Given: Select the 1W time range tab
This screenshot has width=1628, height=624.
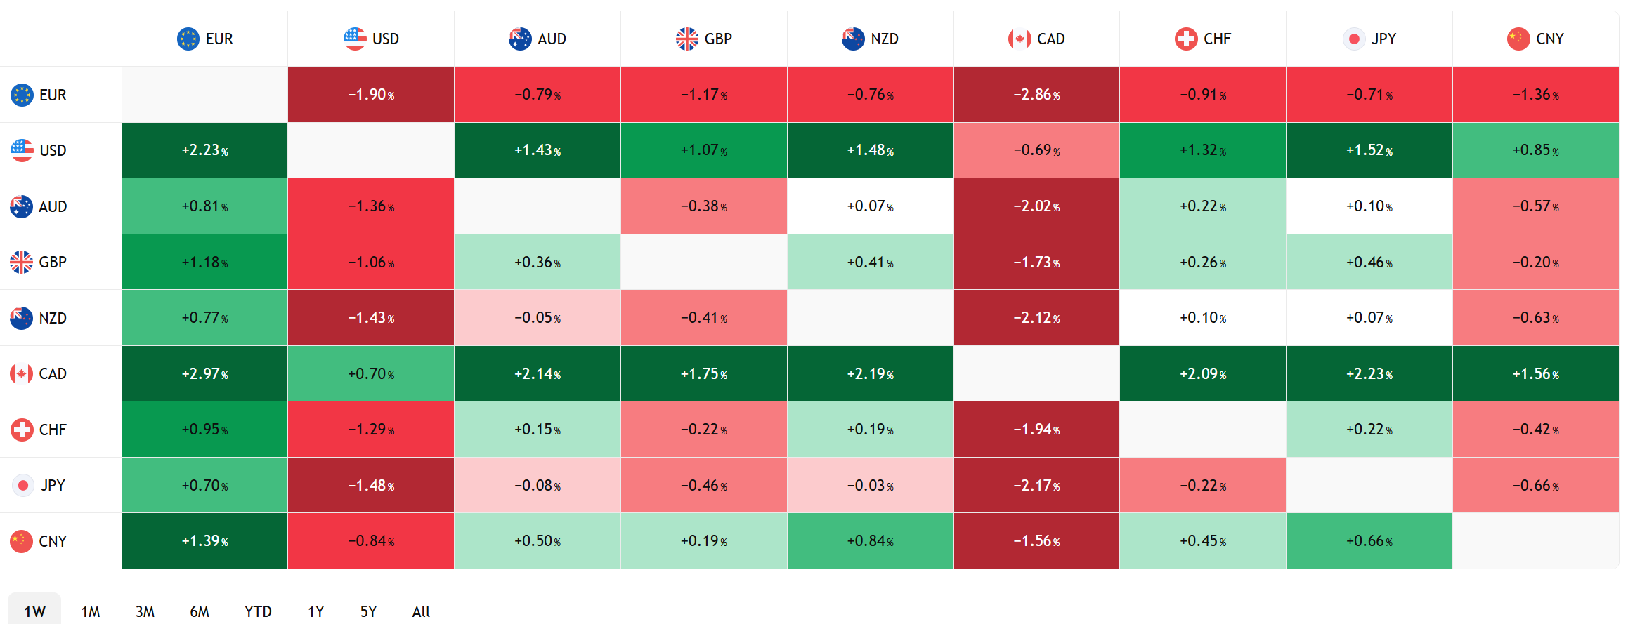Looking at the screenshot, I should click(34, 611).
